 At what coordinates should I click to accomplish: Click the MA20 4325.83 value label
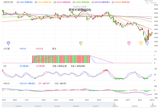click(x=64, y=2)
